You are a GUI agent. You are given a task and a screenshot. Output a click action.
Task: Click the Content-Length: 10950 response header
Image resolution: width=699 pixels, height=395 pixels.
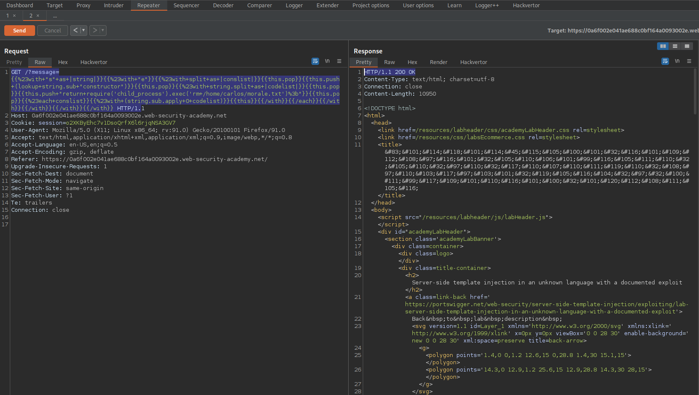pyautogui.click(x=400, y=94)
